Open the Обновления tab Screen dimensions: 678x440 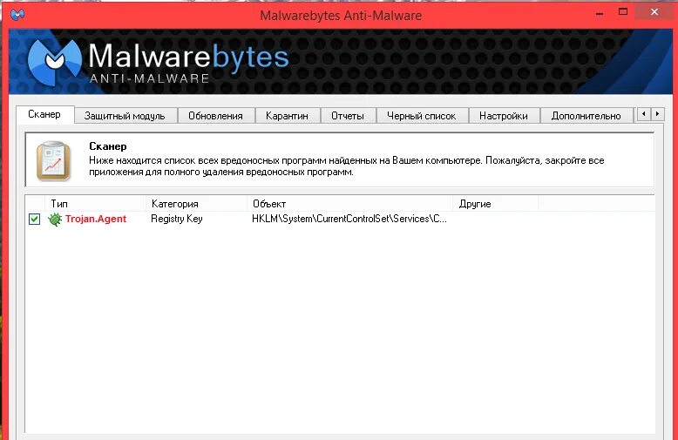coord(215,116)
